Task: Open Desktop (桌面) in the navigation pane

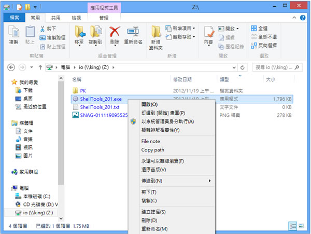Action: coord(24,99)
